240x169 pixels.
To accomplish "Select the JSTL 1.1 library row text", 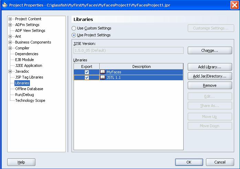I will (x=113, y=77).
